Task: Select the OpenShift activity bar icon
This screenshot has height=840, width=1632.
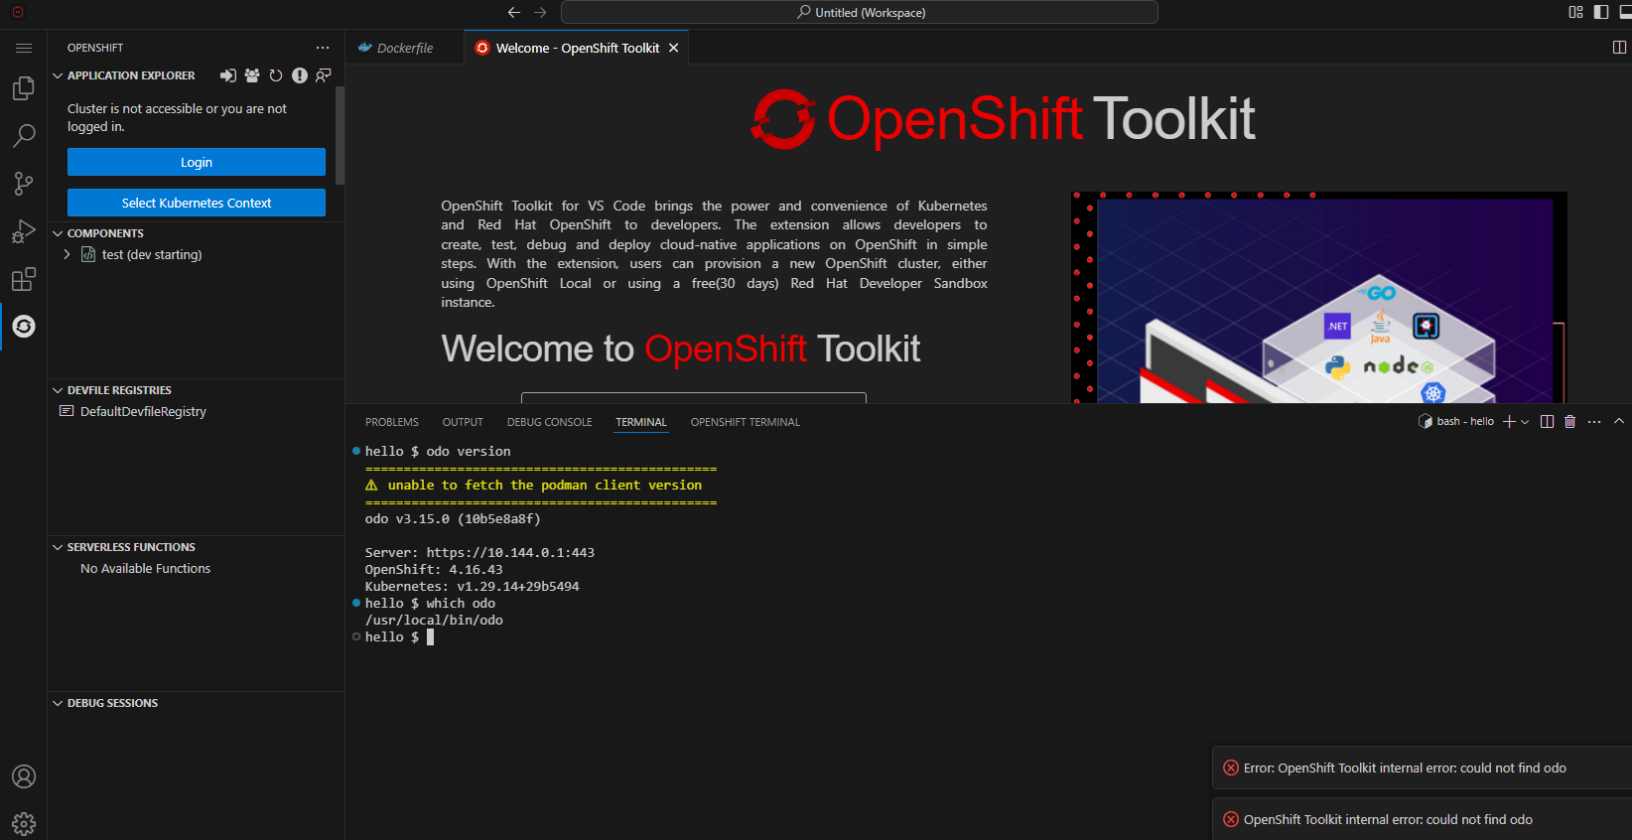Action: pos(24,327)
